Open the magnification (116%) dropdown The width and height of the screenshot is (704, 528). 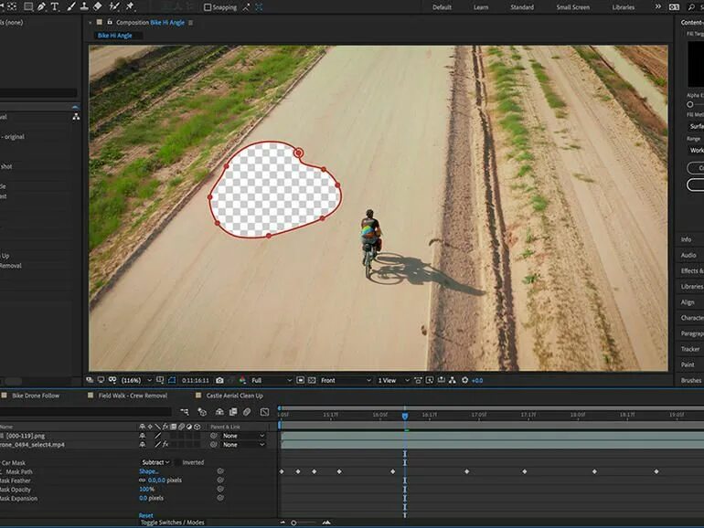point(136,380)
